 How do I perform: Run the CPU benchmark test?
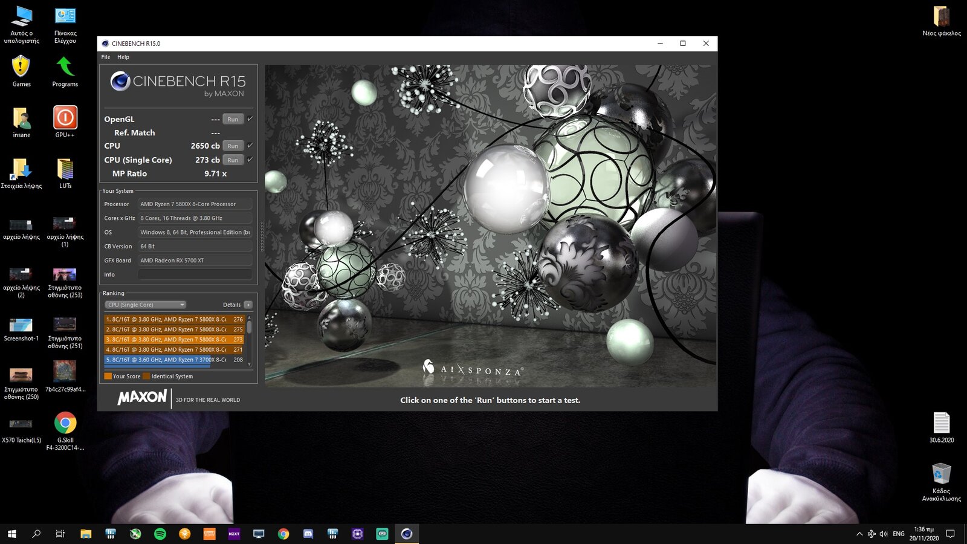pyautogui.click(x=233, y=146)
